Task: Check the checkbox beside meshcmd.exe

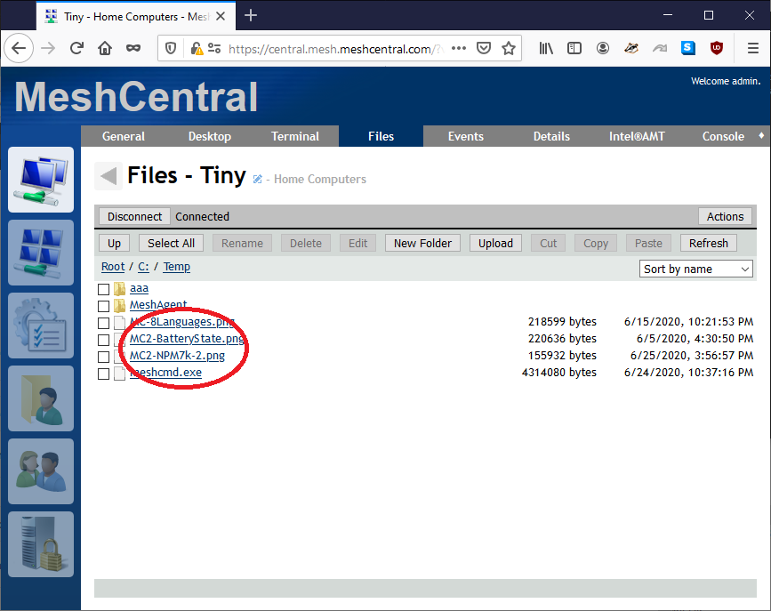Action: [103, 373]
